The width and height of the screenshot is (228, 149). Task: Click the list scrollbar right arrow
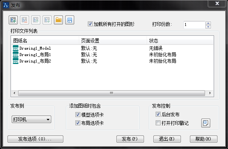click(210, 93)
